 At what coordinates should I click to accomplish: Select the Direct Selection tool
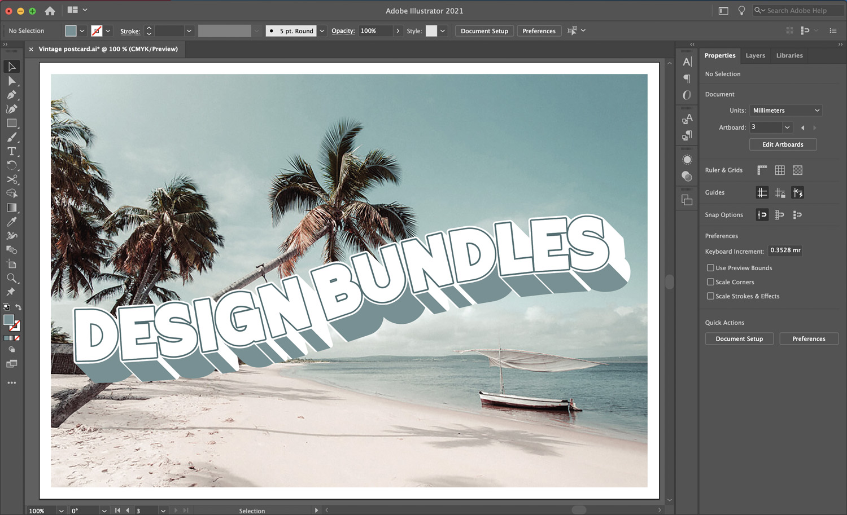click(11, 81)
